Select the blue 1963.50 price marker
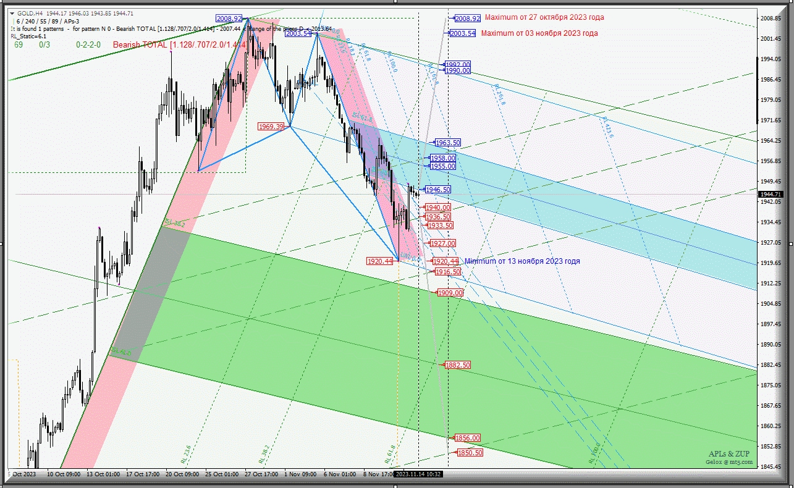 click(x=447, y=143)
